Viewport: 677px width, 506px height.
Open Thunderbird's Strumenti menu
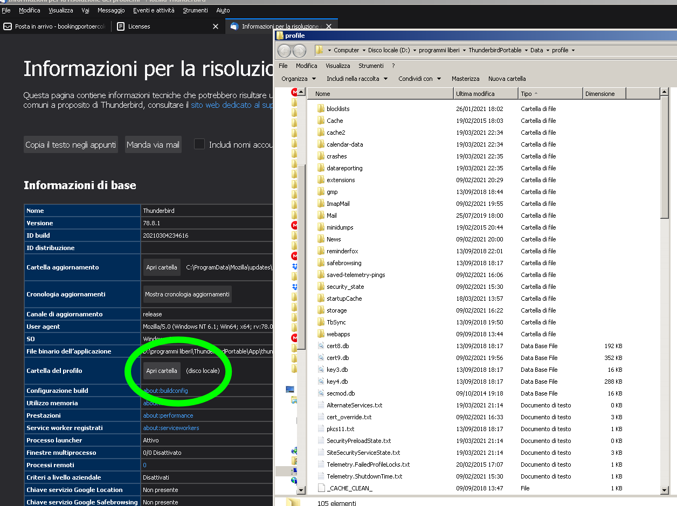pyautogui.click(x=195, y=10)
